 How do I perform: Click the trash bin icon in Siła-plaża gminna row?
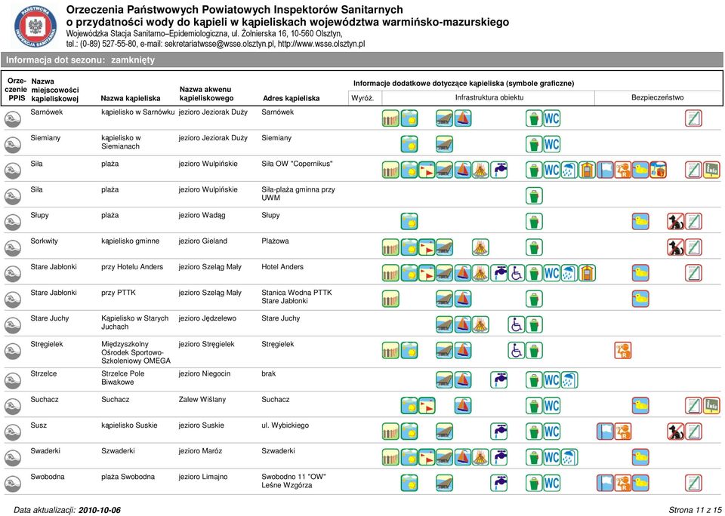pos(534,196)
